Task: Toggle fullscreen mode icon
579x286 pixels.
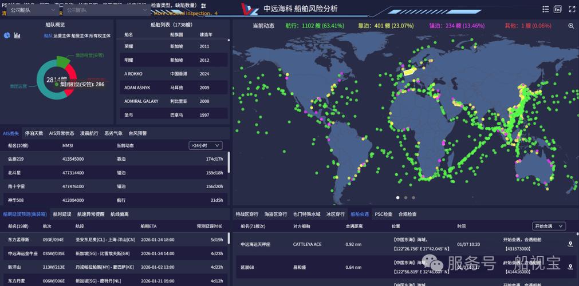Action: pos(572,9)
